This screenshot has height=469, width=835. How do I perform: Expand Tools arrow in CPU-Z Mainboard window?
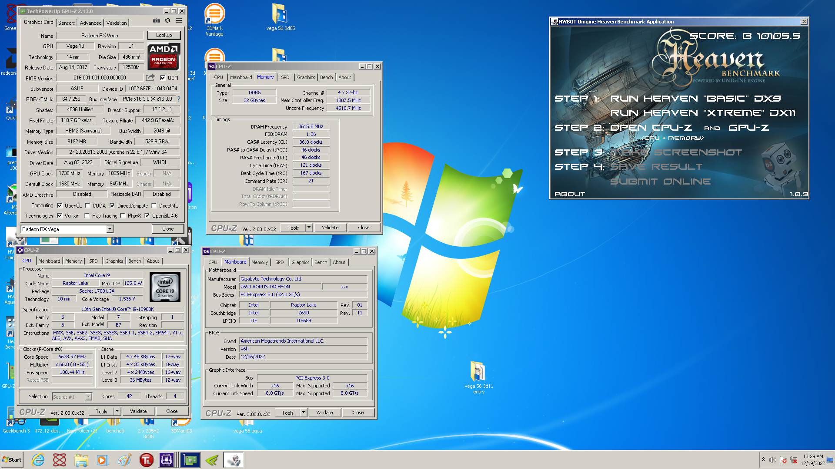coord(303,413)
